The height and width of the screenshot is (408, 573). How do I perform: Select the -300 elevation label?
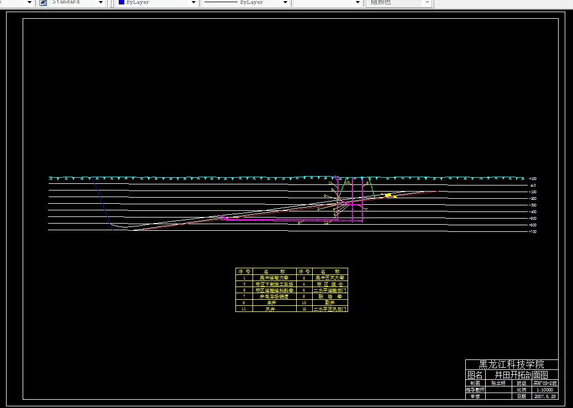coord(533,205)
